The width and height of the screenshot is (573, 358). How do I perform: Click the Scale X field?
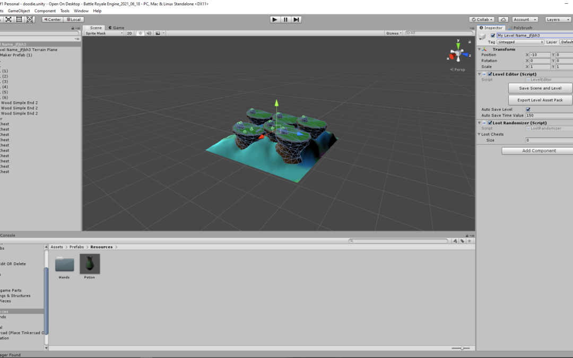(x=540, y=66)
